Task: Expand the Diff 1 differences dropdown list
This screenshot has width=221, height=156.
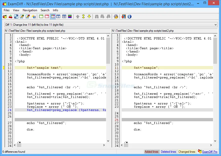Action: tap(111, 25)
